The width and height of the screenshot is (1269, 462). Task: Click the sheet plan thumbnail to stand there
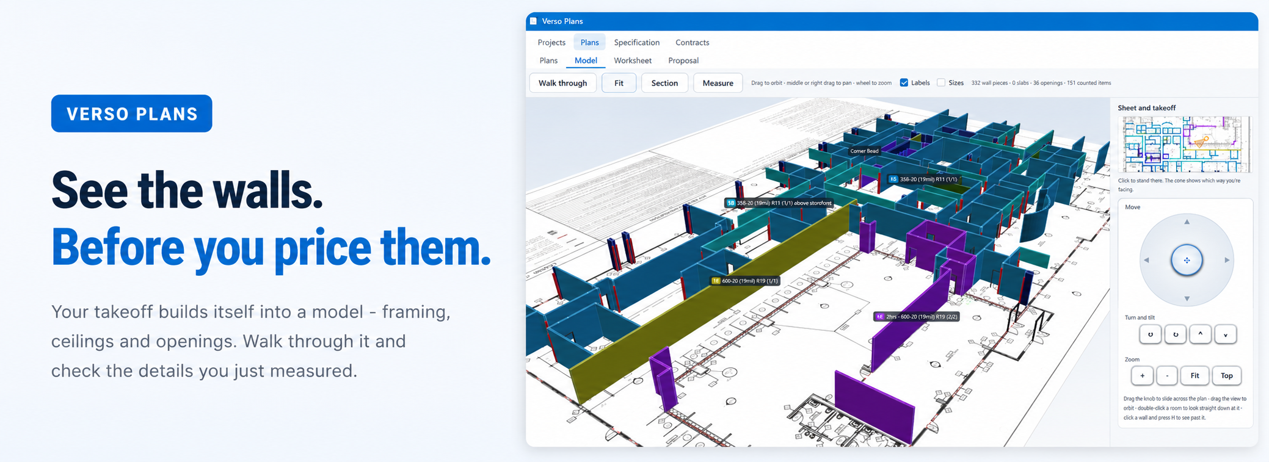(x=1184, y=145)
